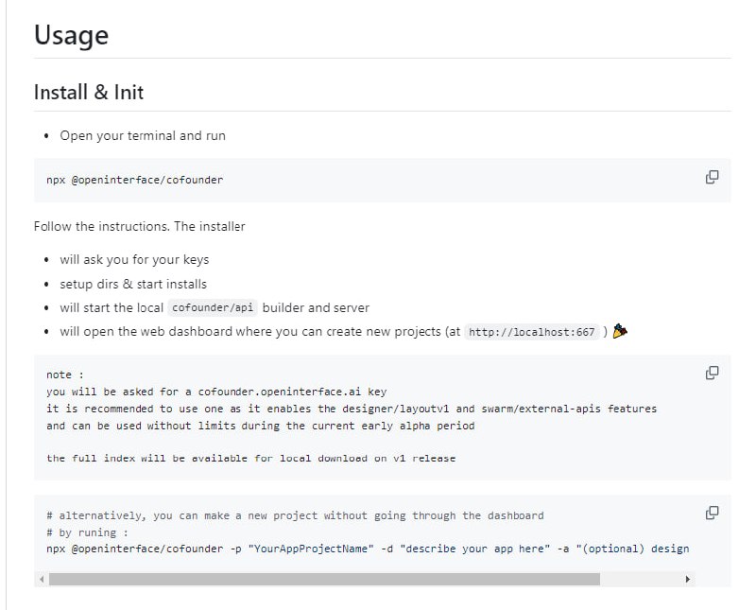Click the "Open your terminal and run" bullet

[x=143, y=135]
